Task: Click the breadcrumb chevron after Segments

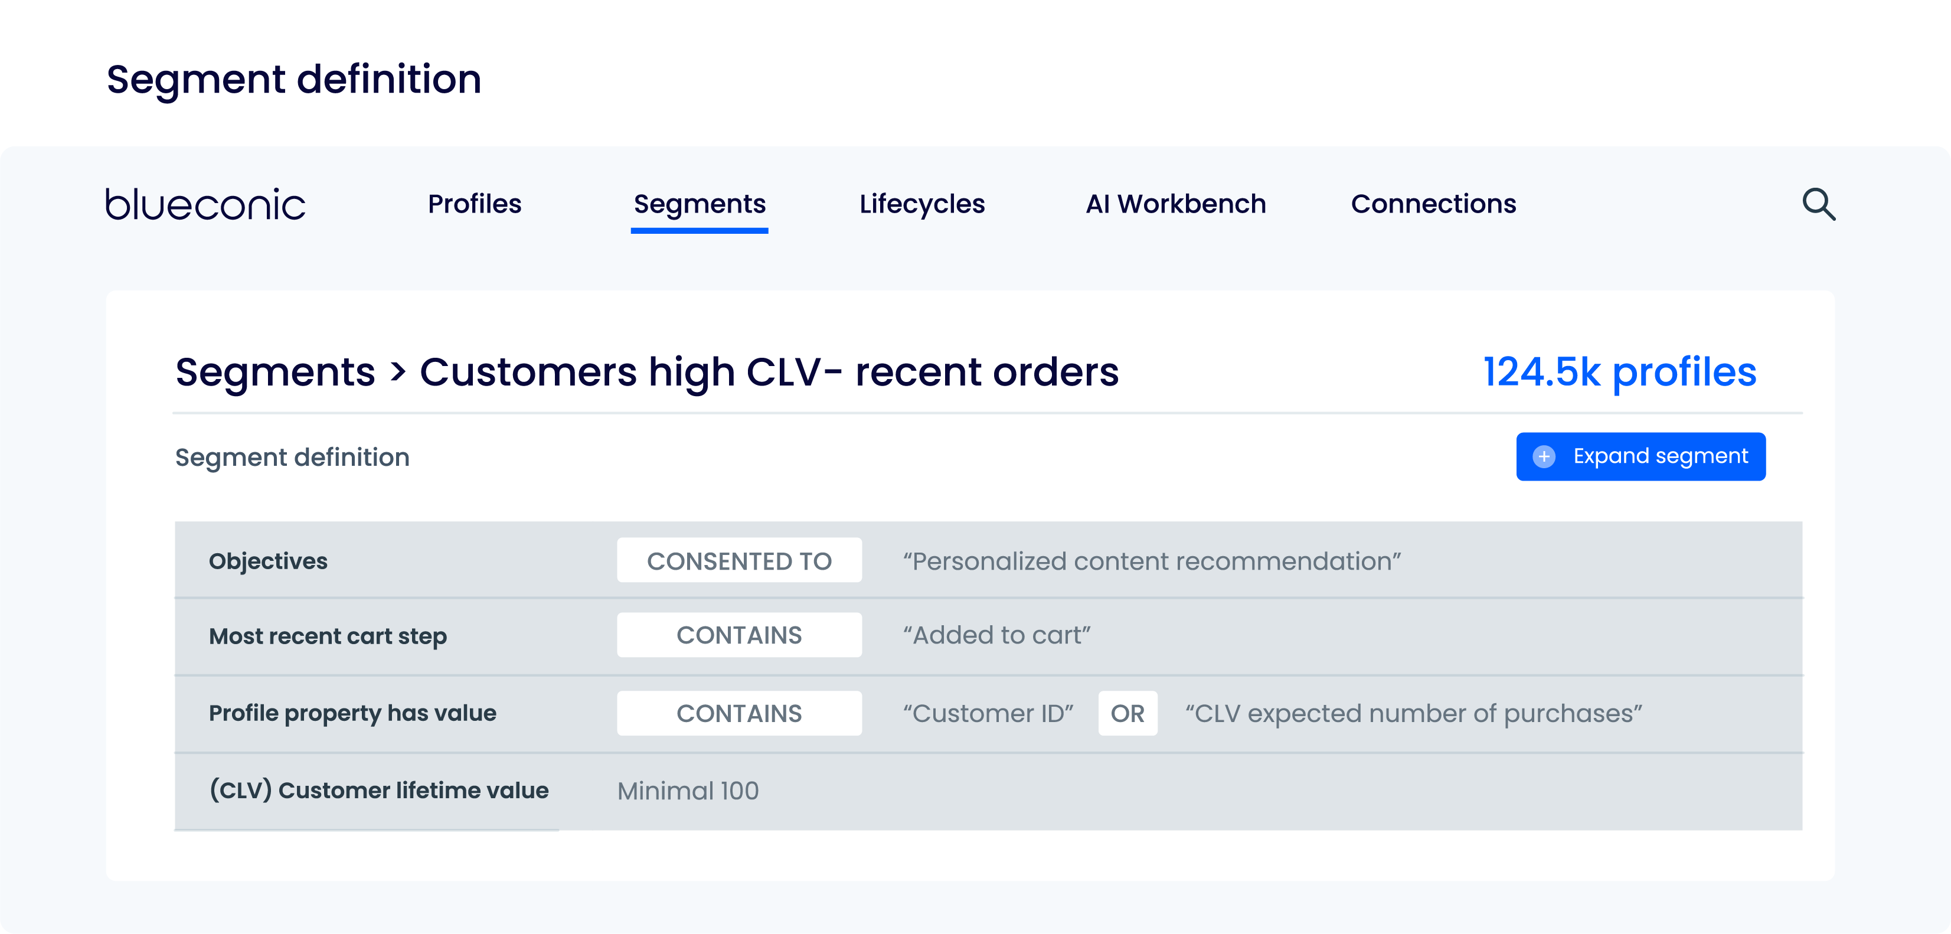Action: pos(398,372)
